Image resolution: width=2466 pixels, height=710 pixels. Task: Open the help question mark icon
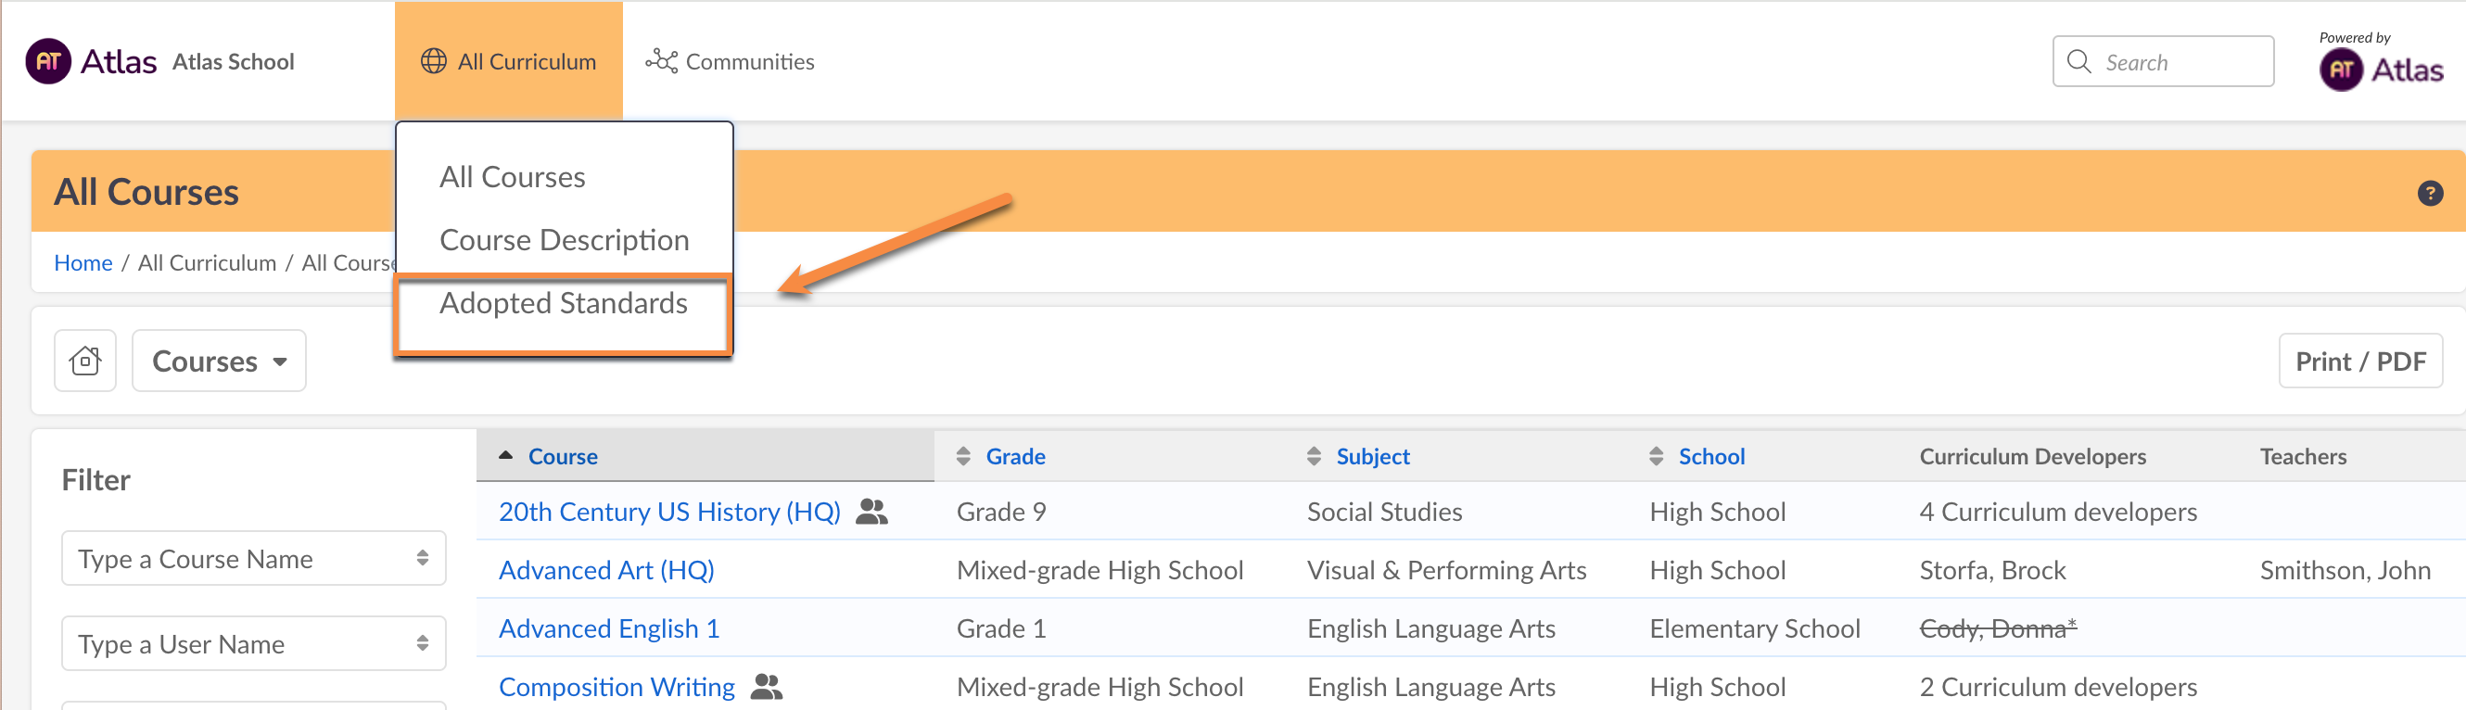coord(2429,194)
